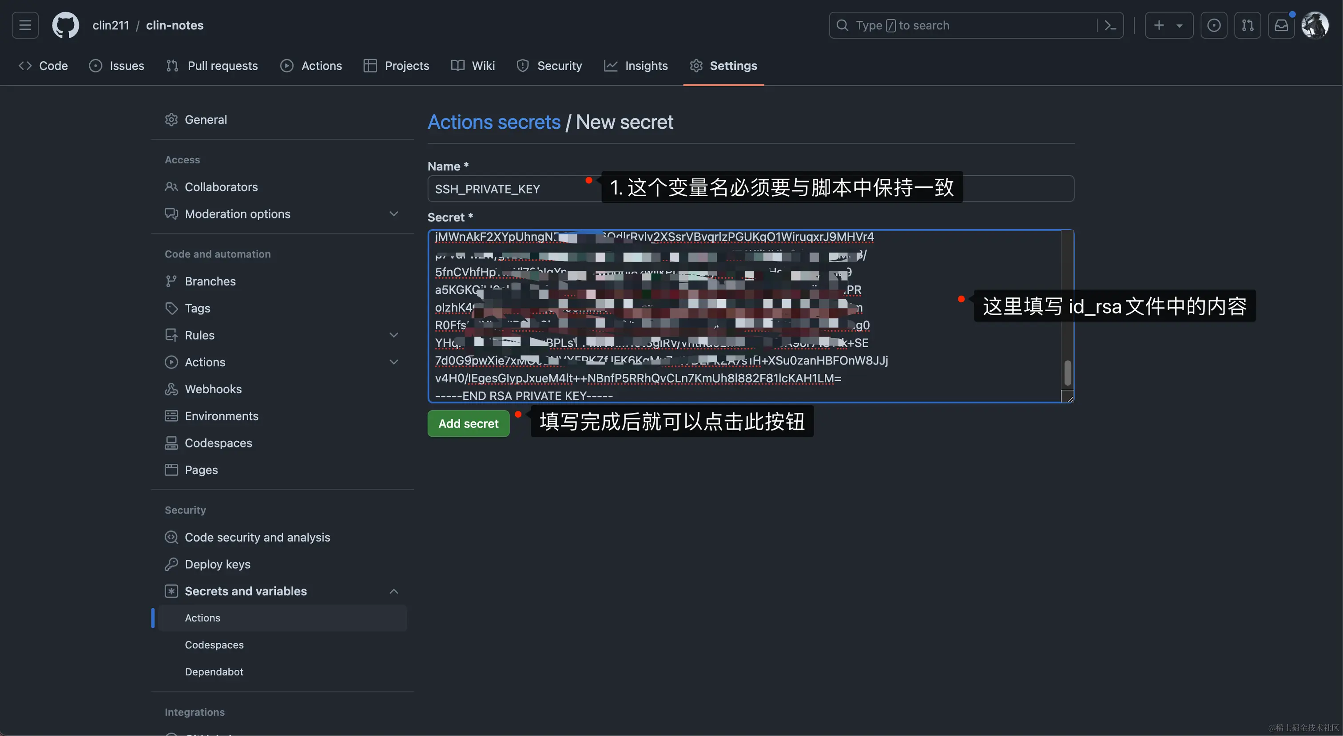Open the pull requests header icon

pyautogui.click(x=1247, y=25)
